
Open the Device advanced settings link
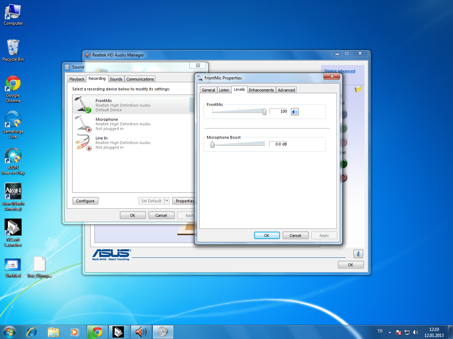pyautogui.click(x=340, y=71)
